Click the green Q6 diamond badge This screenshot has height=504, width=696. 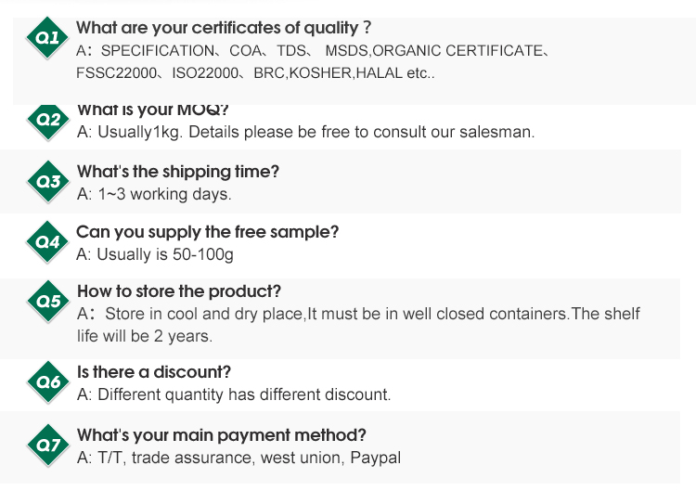pos(47,381)
